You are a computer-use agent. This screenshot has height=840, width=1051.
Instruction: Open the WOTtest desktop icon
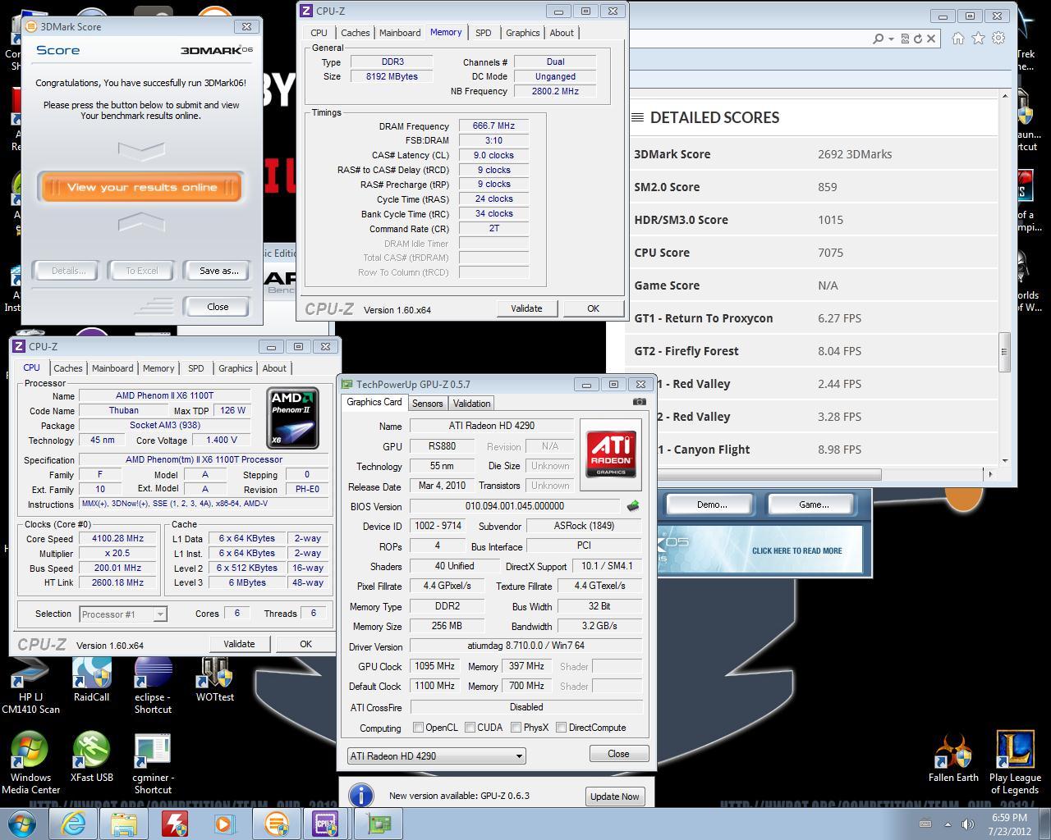click(x=214, y=680)
